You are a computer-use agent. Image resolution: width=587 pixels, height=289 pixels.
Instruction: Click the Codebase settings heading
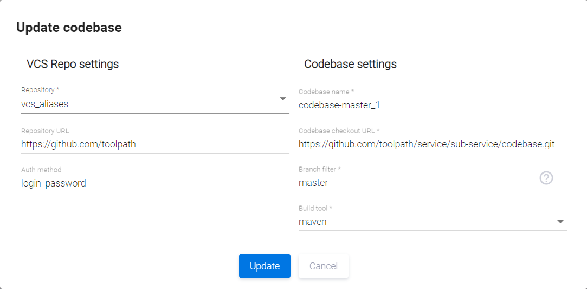[350, 64]
